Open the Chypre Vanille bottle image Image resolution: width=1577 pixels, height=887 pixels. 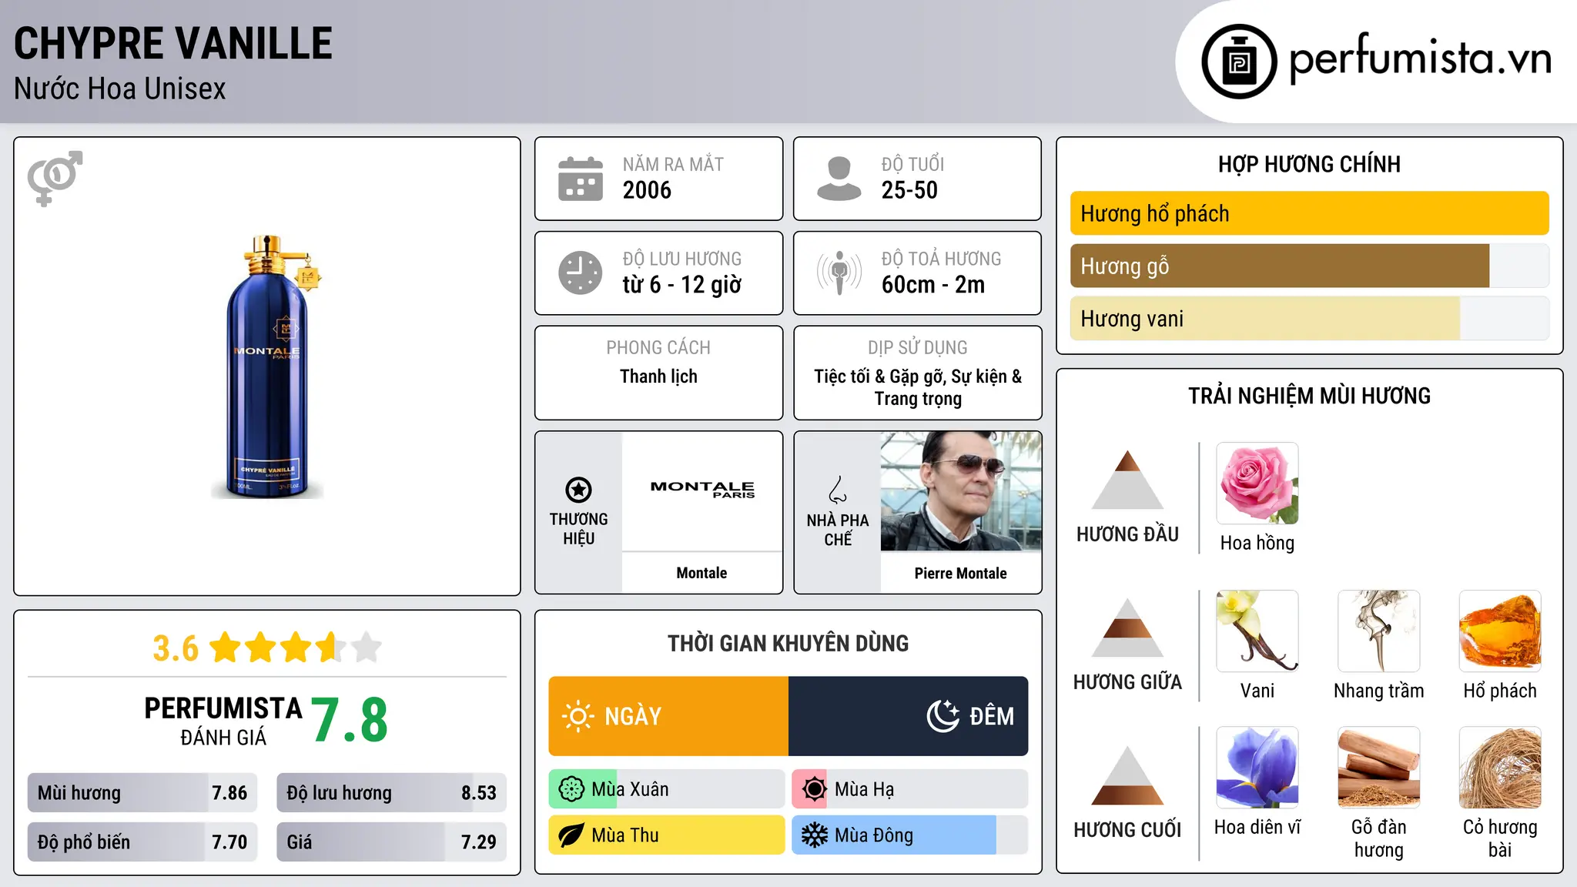click(x=266, y=367)
